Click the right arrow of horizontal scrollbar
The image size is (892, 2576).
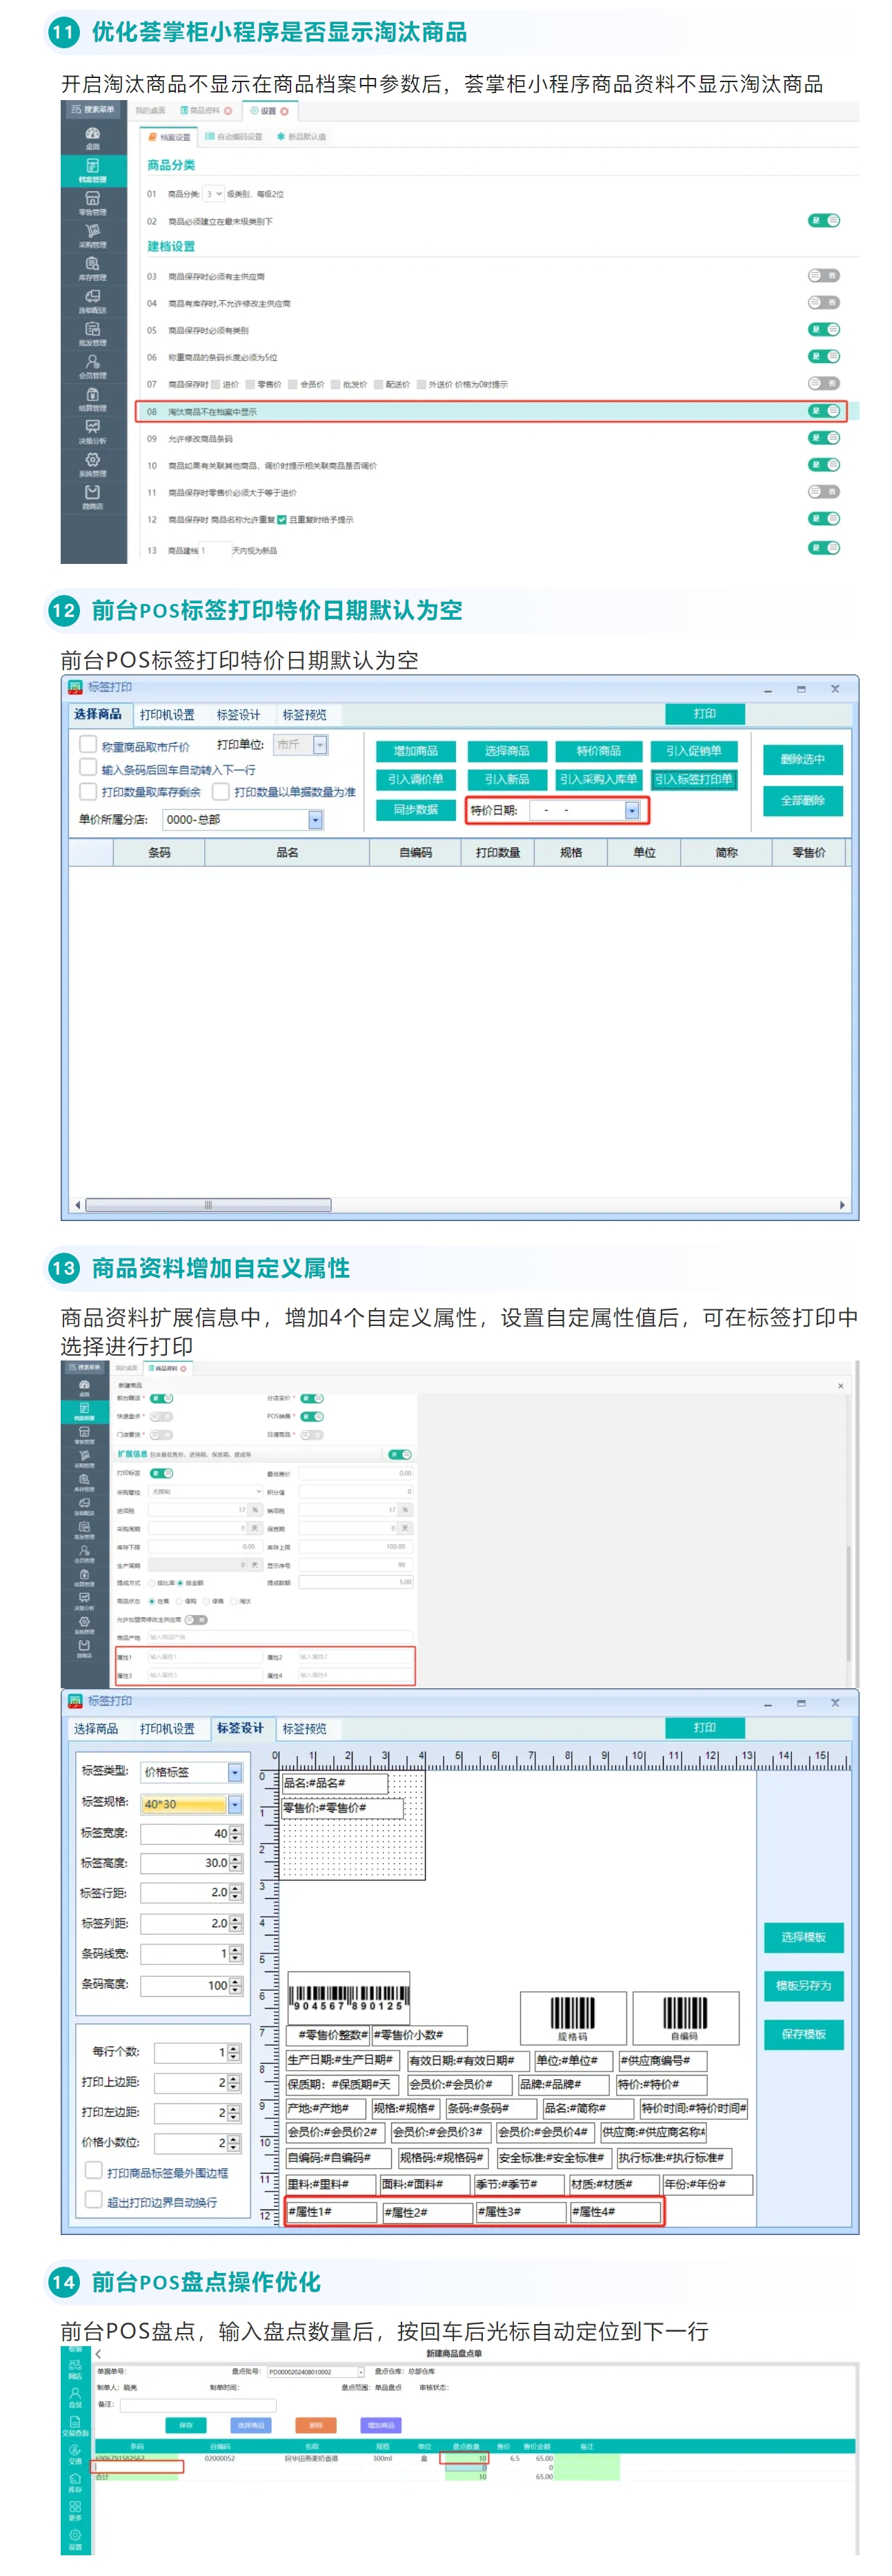(842, 1205)
